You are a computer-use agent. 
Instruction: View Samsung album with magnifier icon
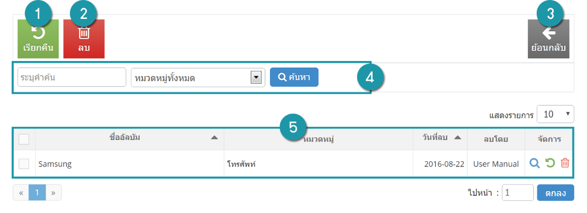[x=534, y=164]
